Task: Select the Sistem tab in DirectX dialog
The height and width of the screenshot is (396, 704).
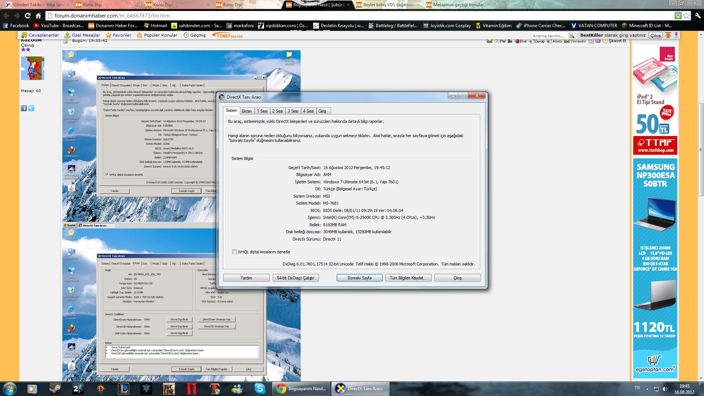Action: click(x=231, y=110)
